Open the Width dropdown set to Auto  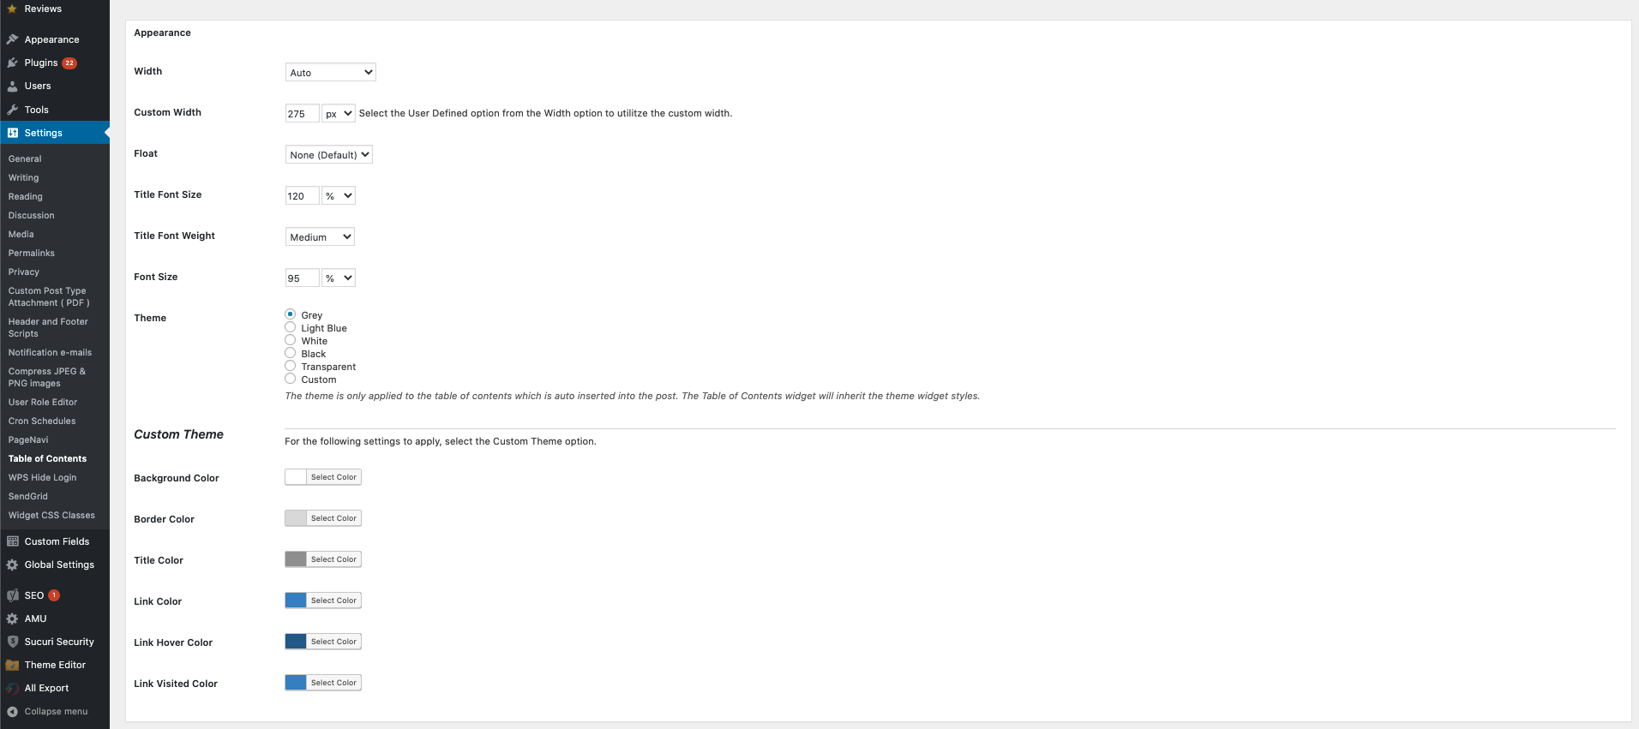[x=330, y=72]
